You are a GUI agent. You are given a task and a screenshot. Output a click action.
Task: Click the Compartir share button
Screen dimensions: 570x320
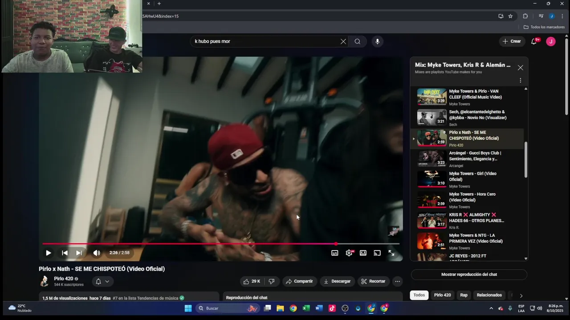[300, 281]
